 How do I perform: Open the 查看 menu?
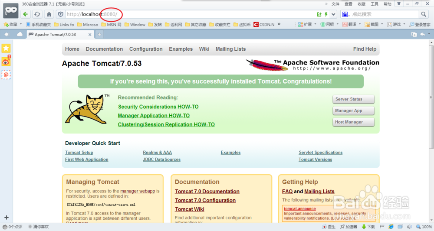[x=349, y=4]
